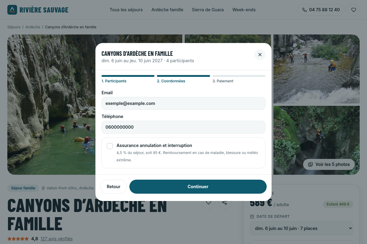Click the Continuer button

coord(198,187)
